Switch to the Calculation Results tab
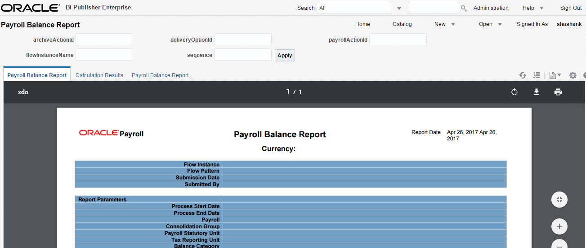Screen dimensions: 586x248 coord(99,75)
